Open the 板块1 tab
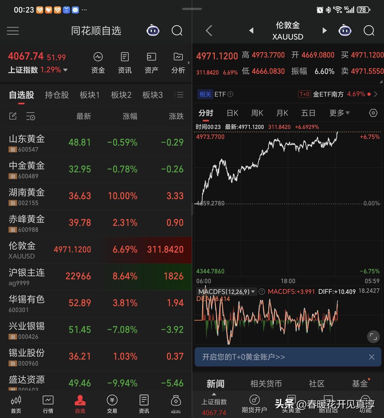384x418 pixels. coord(90,95)
